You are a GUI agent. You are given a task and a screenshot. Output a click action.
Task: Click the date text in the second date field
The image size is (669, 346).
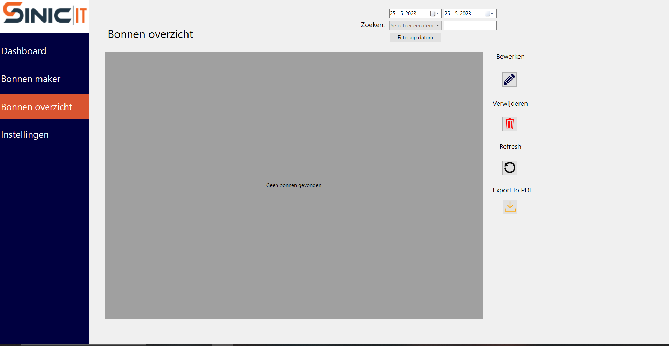click(x=458, y=14)
